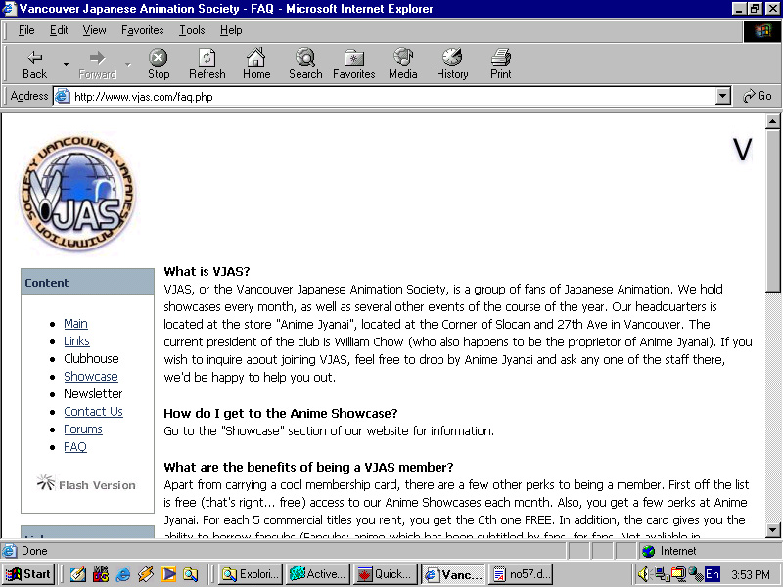Image resolution: width=783 pixels, height=587 pixels.
Task: Switch to the no57.d... taskbar window
Action: pyautogui.click(x=521, y=574)
